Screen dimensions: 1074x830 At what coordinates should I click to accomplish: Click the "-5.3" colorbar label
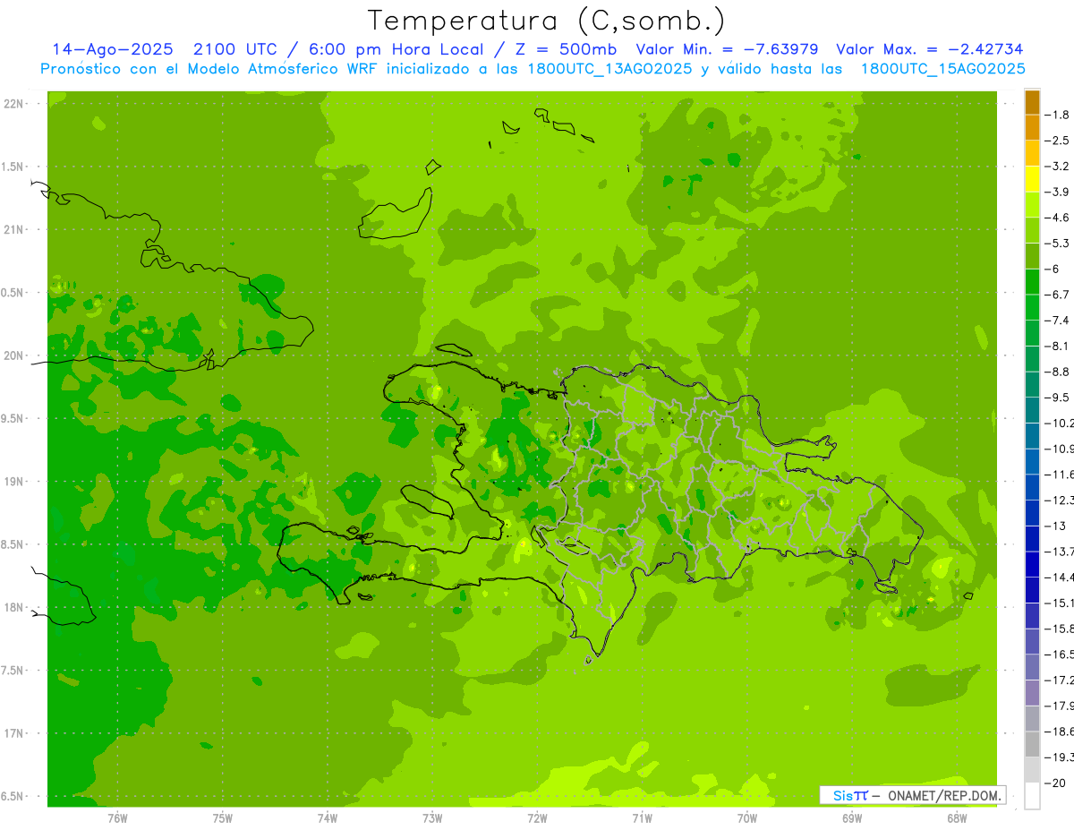tap(1058, 244)
